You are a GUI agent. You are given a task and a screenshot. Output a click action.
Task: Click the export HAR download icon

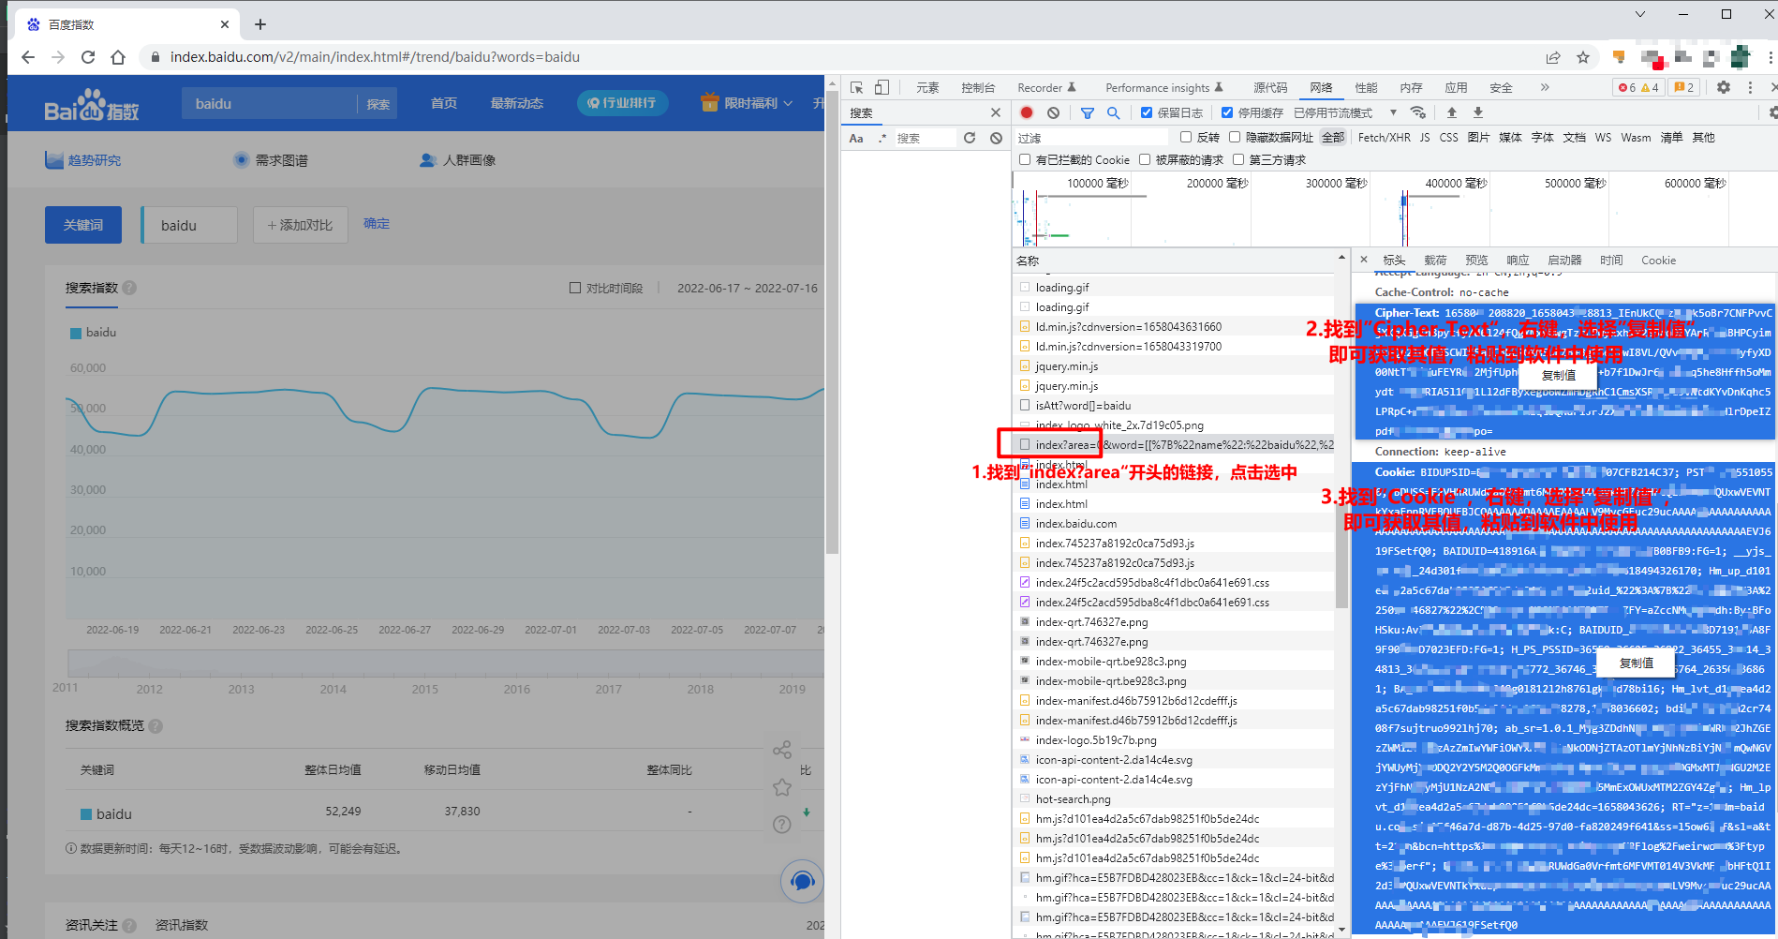tap(1477, 112)
